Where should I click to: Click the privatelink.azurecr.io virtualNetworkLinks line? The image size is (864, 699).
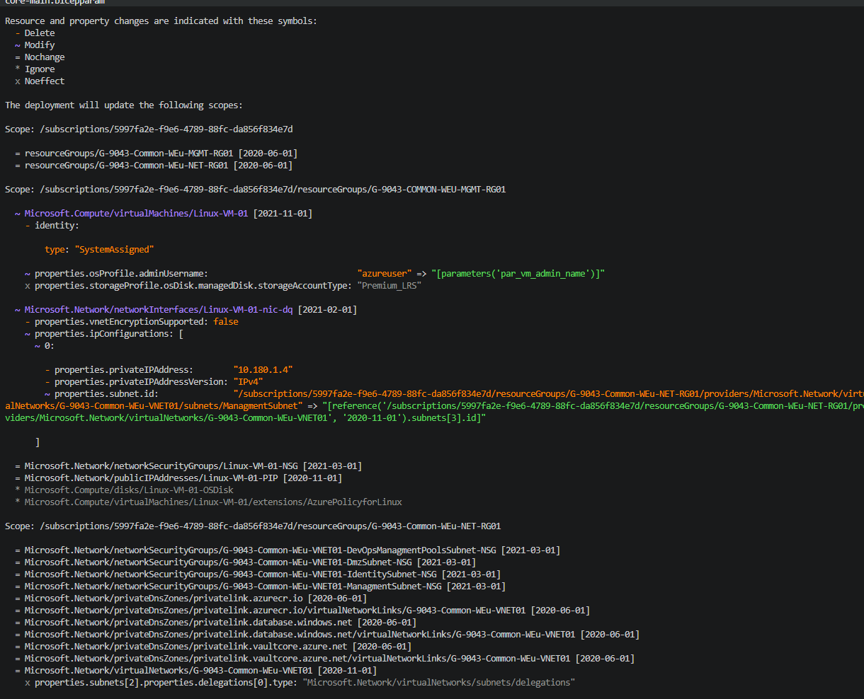tap(302, 610)
